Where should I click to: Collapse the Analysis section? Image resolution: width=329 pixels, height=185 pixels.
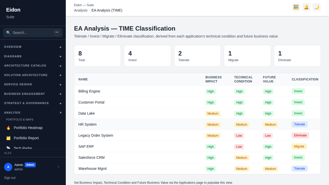point(33,113)
